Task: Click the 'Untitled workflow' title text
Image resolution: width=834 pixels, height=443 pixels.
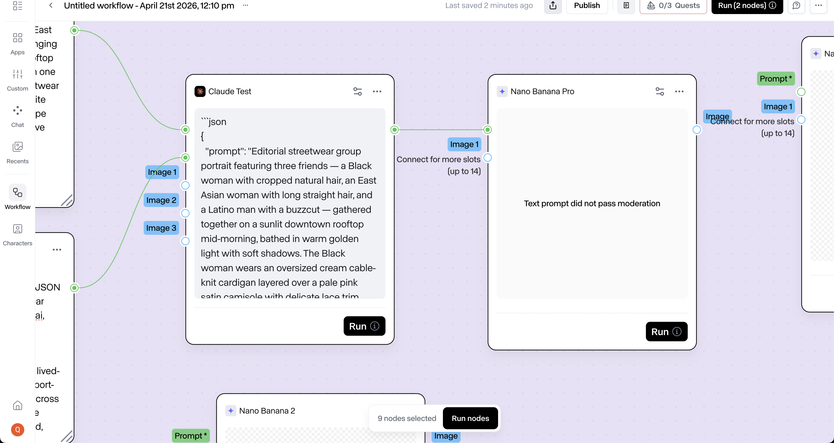Action: [x=149, y=6]
